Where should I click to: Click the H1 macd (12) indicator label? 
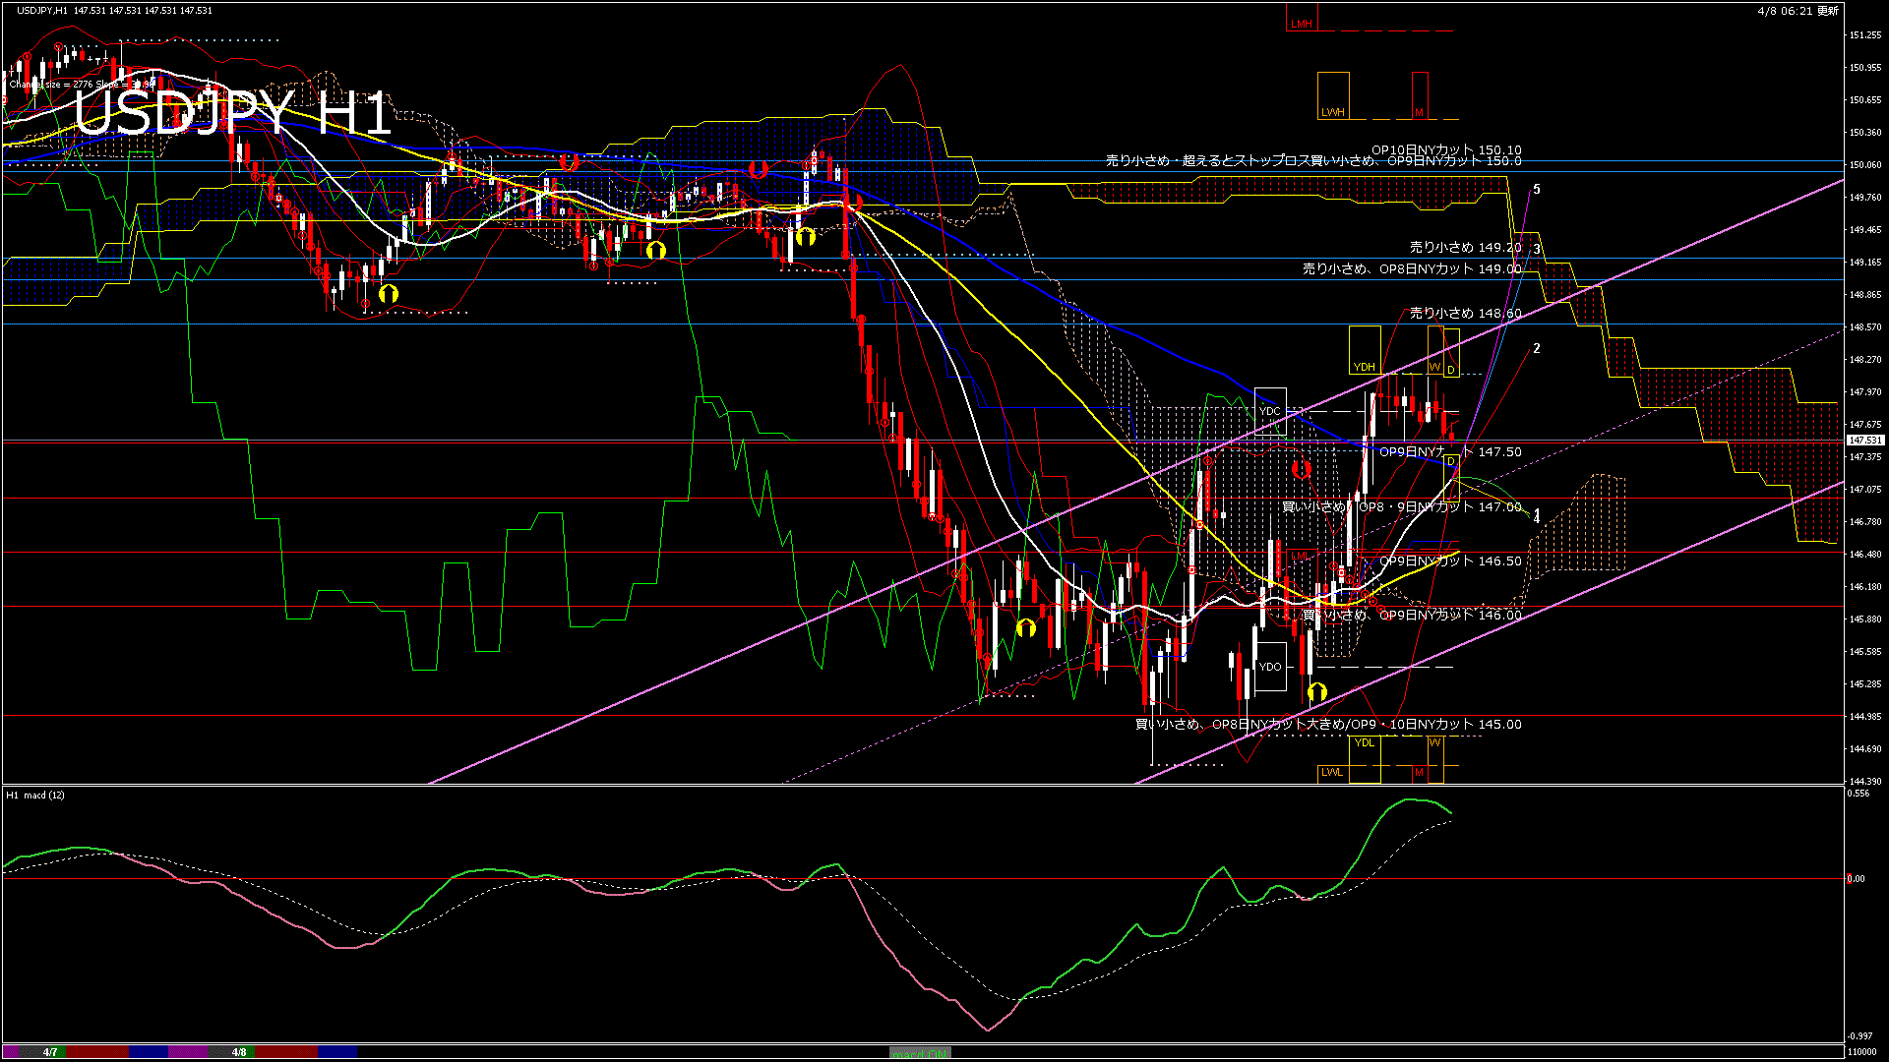pyautogui.click(x=35, y=795)
